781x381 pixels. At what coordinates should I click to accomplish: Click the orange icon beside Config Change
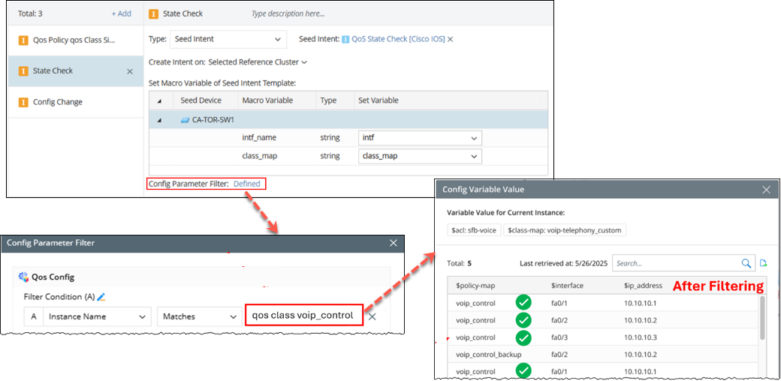pos(23,103)
